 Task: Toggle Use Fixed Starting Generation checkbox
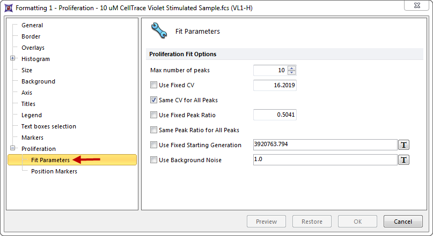point(154,145)
